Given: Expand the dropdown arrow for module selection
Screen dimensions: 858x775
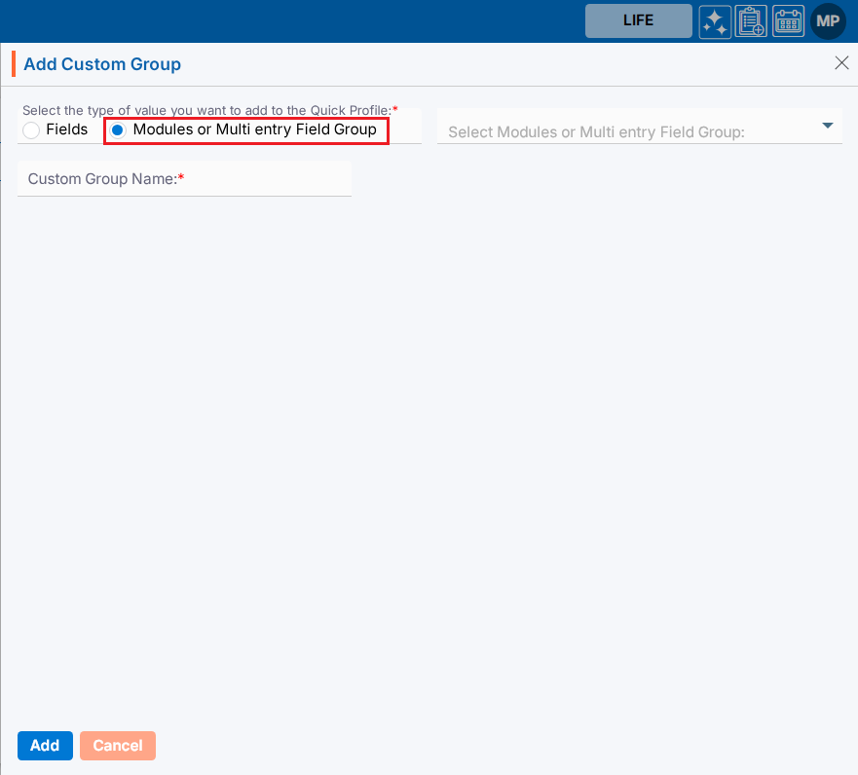Looking at the screenshot, I should tap(828, 126).
